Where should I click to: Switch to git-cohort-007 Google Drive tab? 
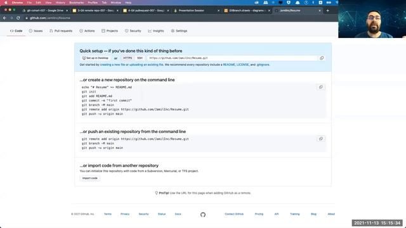pyautogui.click(x=45, y=11)
